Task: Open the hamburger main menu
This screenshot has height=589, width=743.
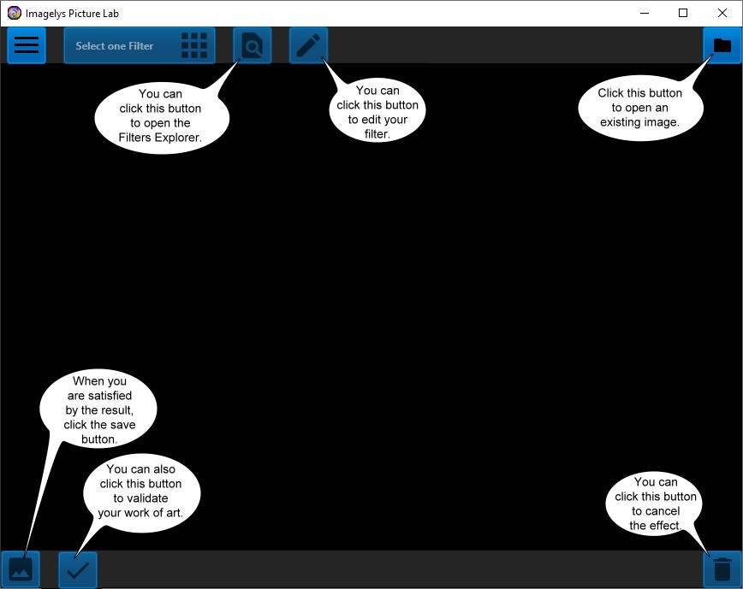Action: pyautogui.click(x=27, y=45)
